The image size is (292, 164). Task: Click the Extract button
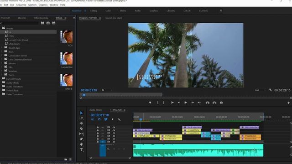coord(214,102)
